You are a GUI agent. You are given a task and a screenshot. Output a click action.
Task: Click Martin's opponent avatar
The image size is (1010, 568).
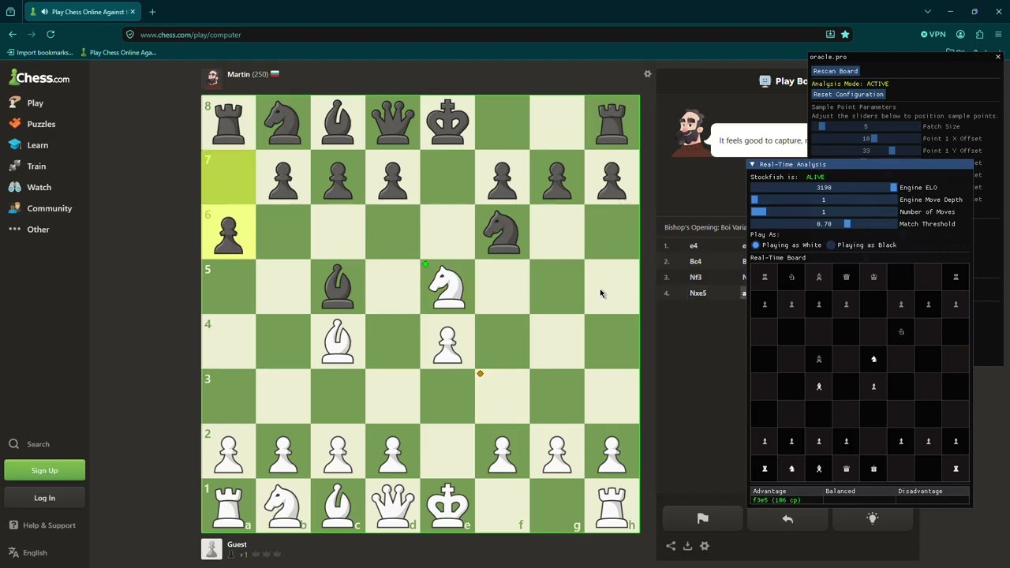pos(212,77)
